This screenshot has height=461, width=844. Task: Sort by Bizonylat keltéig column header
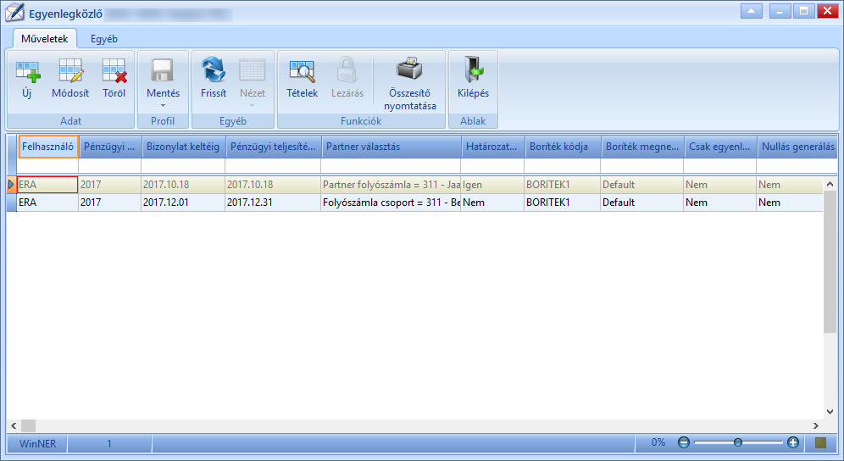click(x=183, y=147)
